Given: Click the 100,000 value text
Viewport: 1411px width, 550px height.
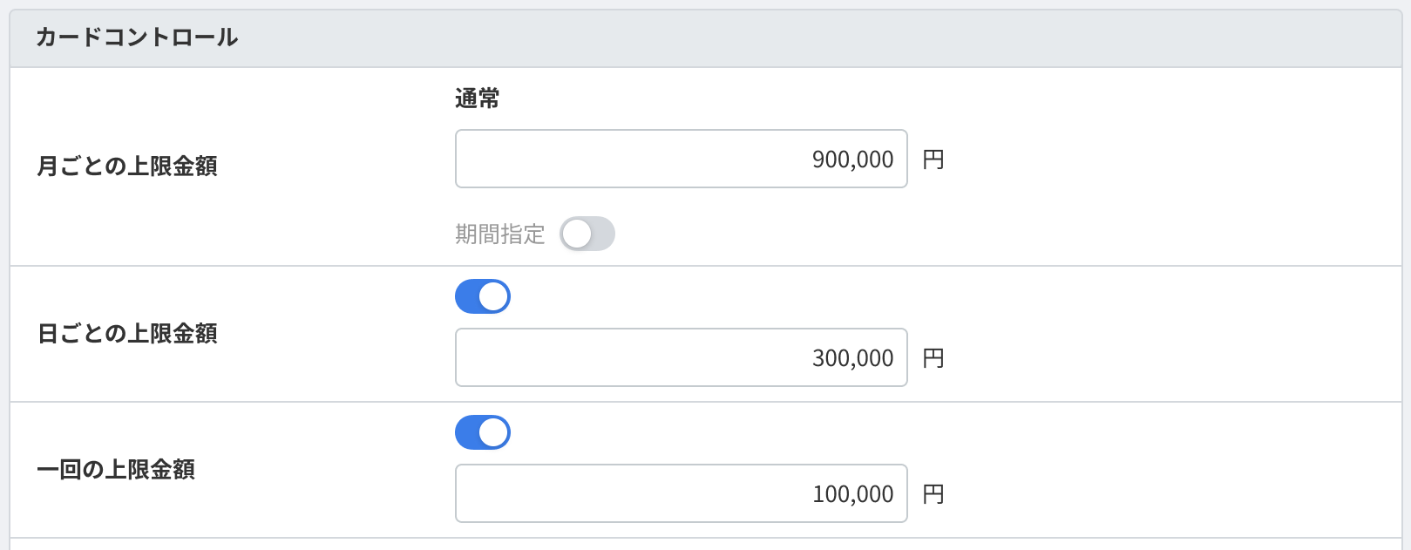Looking at the screenshot, I should point(852,494).
